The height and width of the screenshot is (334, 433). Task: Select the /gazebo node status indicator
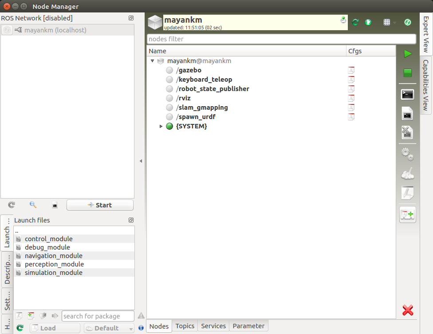[x=169, y=70]
